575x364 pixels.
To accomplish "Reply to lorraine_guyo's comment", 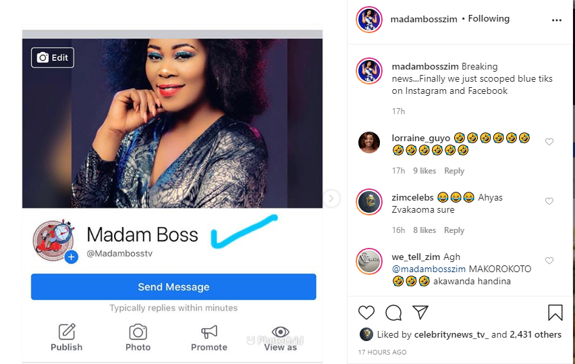I will (454, 171).
